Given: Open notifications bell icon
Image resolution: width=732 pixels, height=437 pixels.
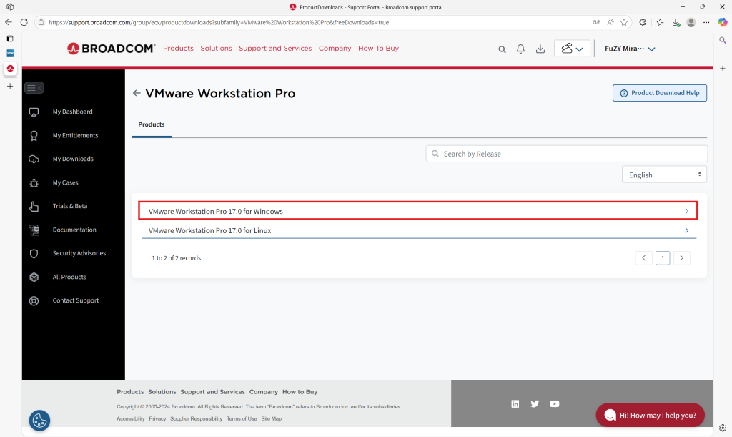Looking at the screenshot, I should click(520, 49).
